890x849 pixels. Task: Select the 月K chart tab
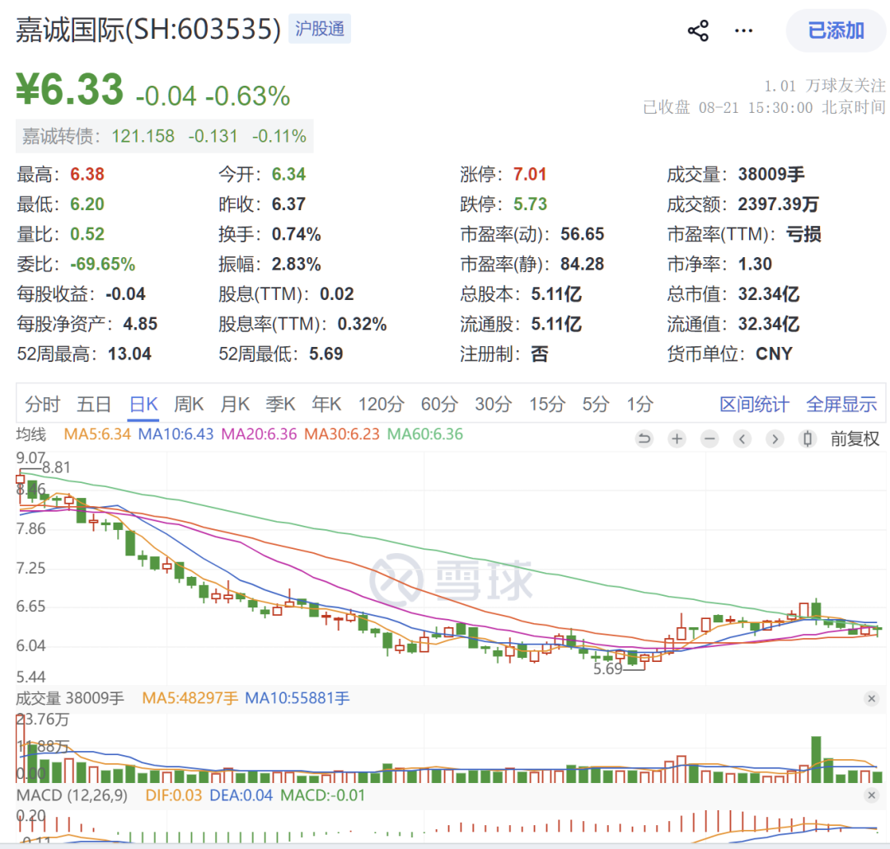click(235, 405)
